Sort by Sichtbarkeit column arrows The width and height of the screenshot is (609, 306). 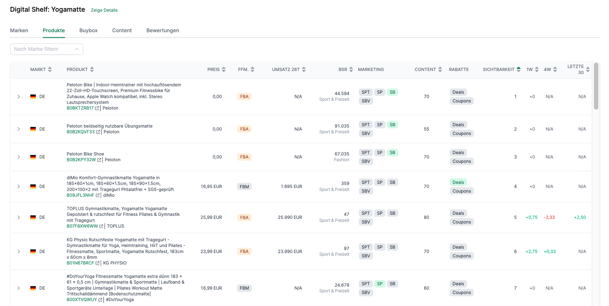(519, 69)
